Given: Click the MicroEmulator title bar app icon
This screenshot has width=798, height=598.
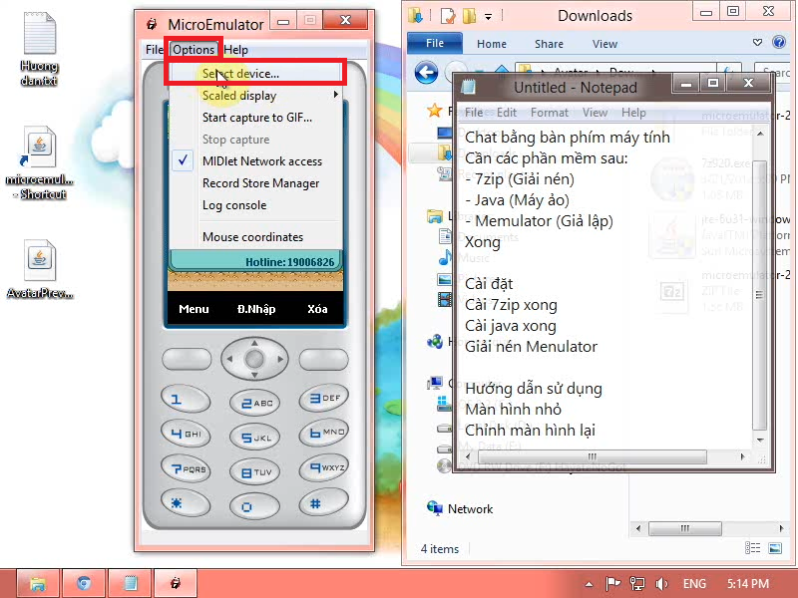Looking at the screenshot, I should click(152, 24).
